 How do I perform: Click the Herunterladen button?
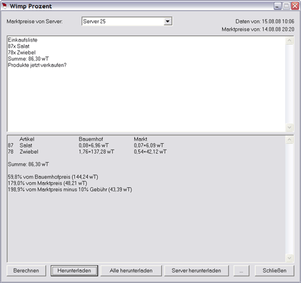[74, 271]
